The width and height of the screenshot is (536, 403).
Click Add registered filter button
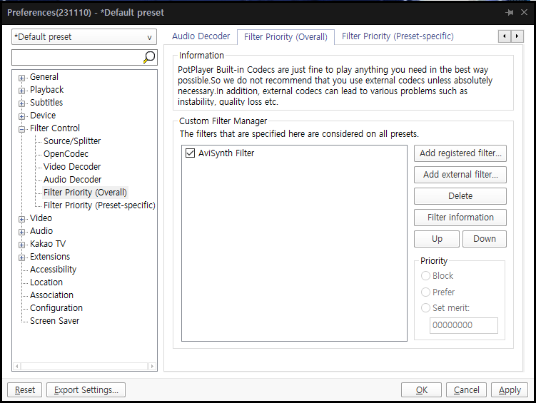(460, 153)
